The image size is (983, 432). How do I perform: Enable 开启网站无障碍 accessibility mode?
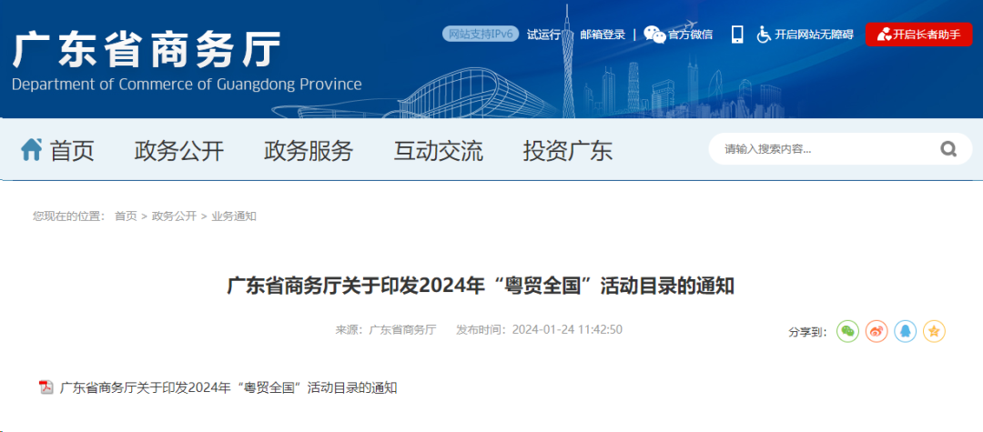(x=806, y=35)
